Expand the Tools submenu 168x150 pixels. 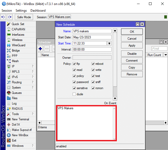click(x=33, y=114)
